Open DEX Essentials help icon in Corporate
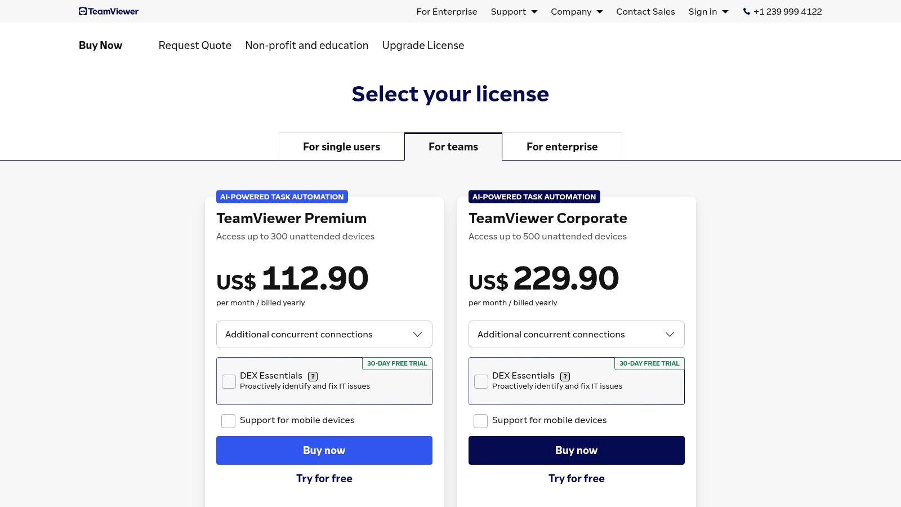Viewport: 901px width, 507px height. coord(565,376)
